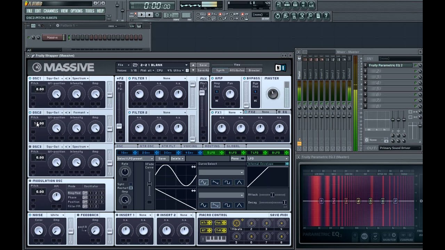The image size is (445, 250).
Task: Click the FX icon on mixer Master track
Action: point(299,143)
